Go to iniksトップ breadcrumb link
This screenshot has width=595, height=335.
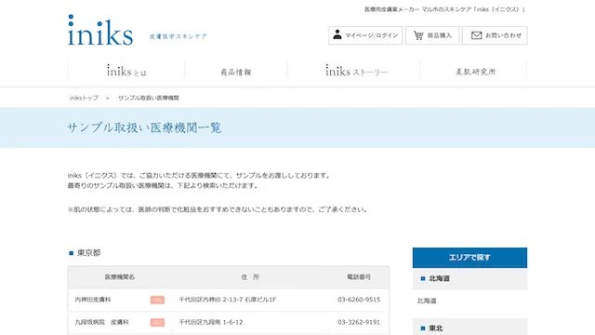84,98
